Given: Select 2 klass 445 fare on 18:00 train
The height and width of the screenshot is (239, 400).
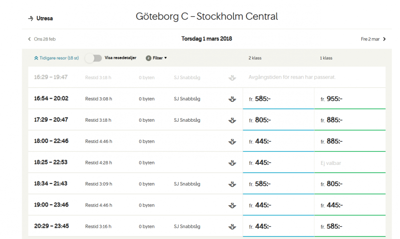Looking at the screenshot, I should (x=278, y=141).
